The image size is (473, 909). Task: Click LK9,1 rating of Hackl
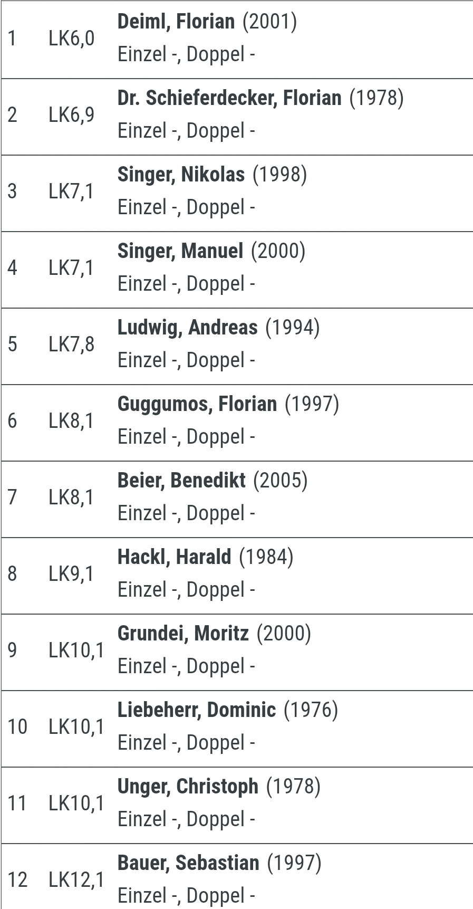click(x=71, y=574)
